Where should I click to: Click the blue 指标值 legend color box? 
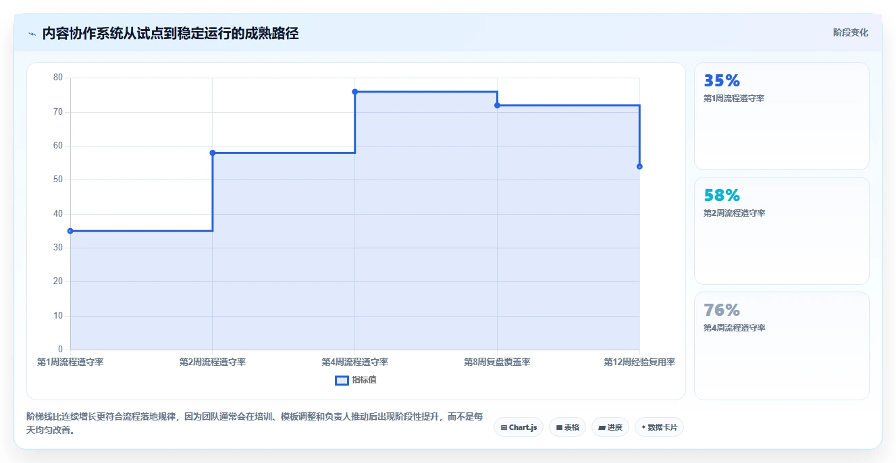point(342,380)
